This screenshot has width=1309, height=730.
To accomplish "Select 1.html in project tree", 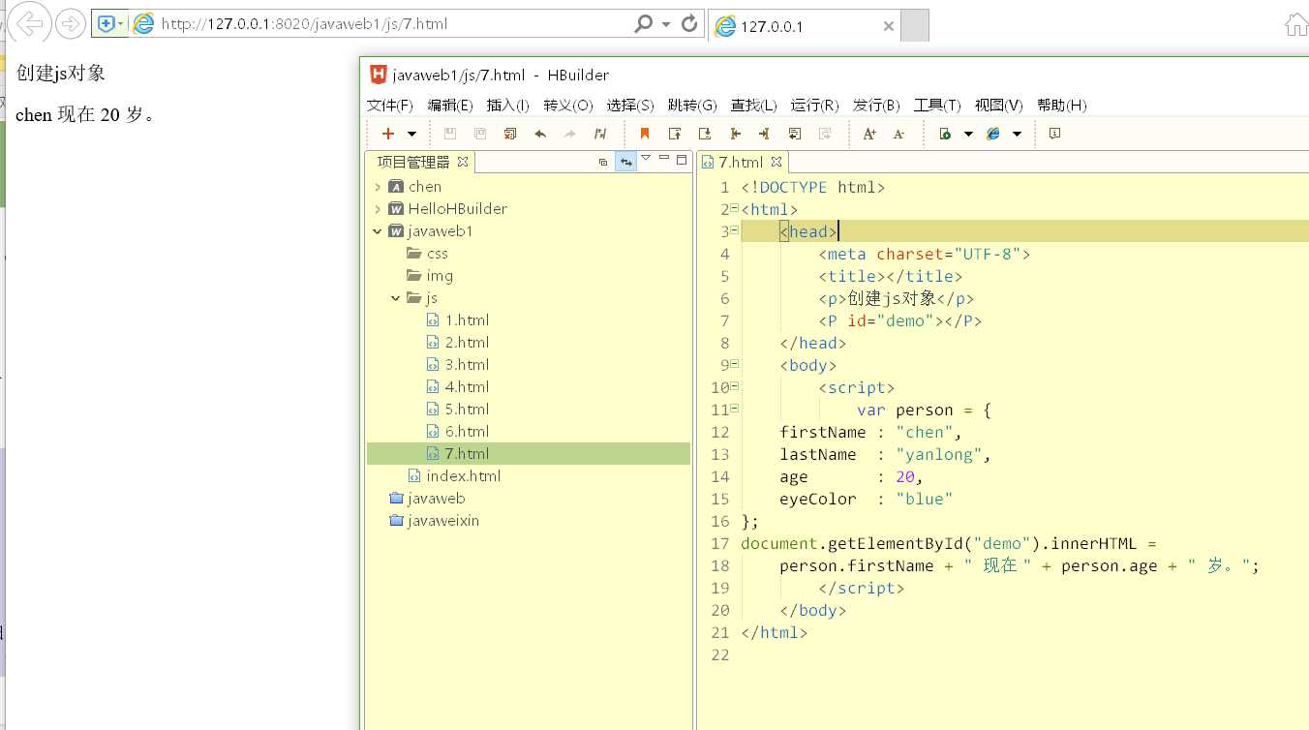I will tap(458, 319).
